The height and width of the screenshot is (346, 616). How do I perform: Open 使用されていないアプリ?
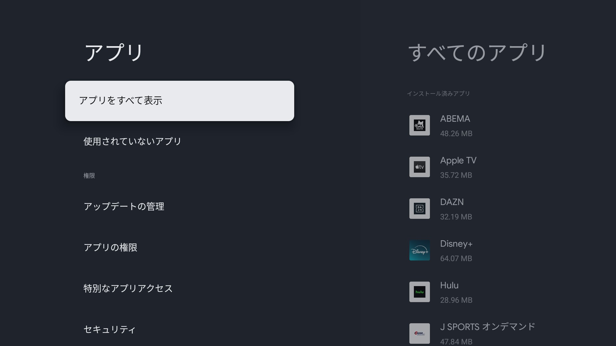[x=133, y=142]
